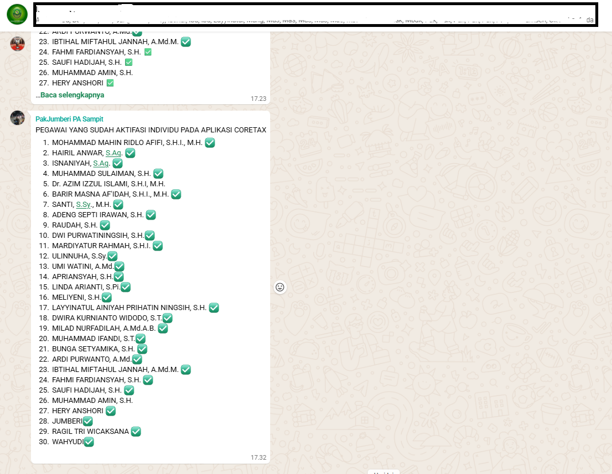Open the S.Ag link after HAIRIL ANWAR

pyautogui.click(x=113, y=153)
